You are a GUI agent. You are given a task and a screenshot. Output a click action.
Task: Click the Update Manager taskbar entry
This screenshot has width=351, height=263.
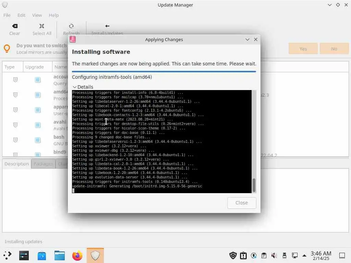(95, 255)
